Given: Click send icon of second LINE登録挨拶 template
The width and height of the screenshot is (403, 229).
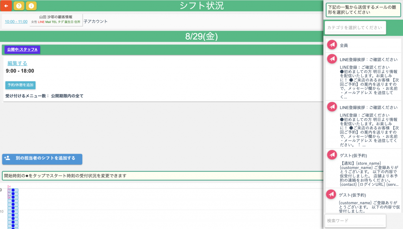Looking at the screenshot, I should coord(332,107).
